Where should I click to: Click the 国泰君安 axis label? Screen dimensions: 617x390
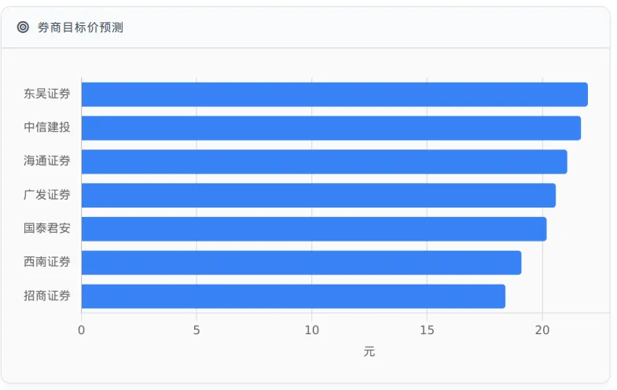click(47, 229)
